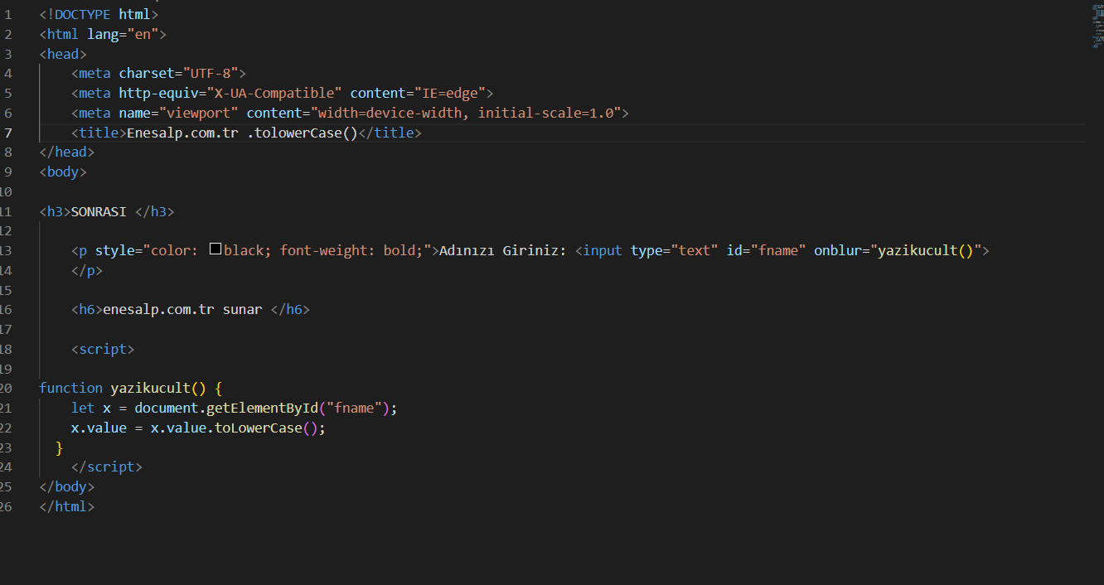Place cursor on the yazikucult function name
The image size is (1104, 585).
(153, 387)
